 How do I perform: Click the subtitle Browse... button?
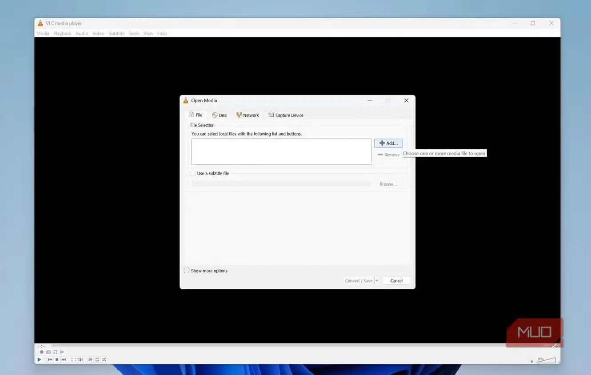388,184
